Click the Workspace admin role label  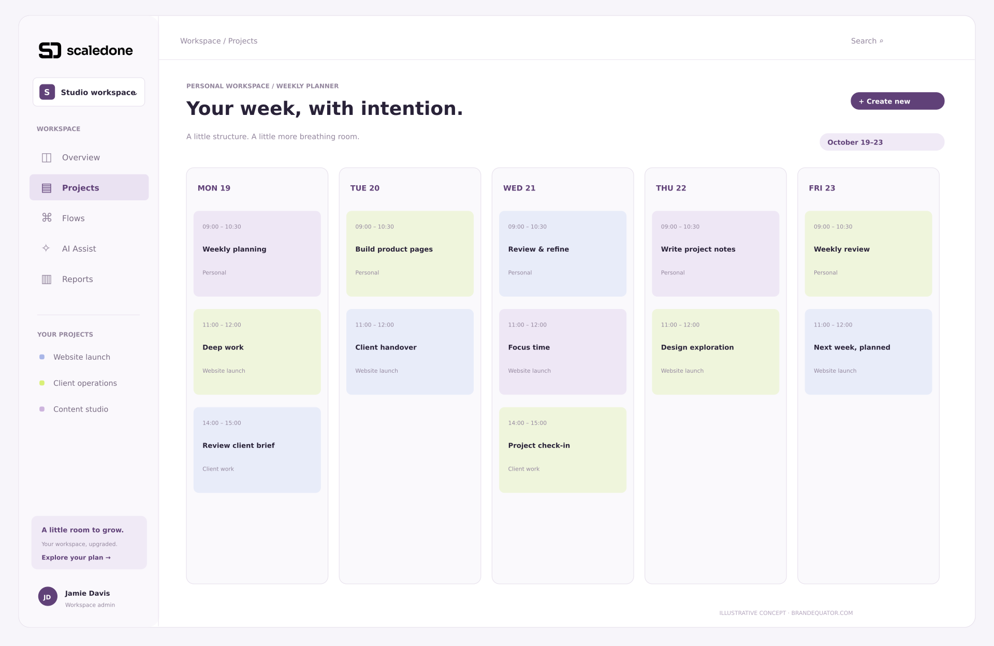90,605
